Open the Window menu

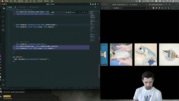pos(46,1)
